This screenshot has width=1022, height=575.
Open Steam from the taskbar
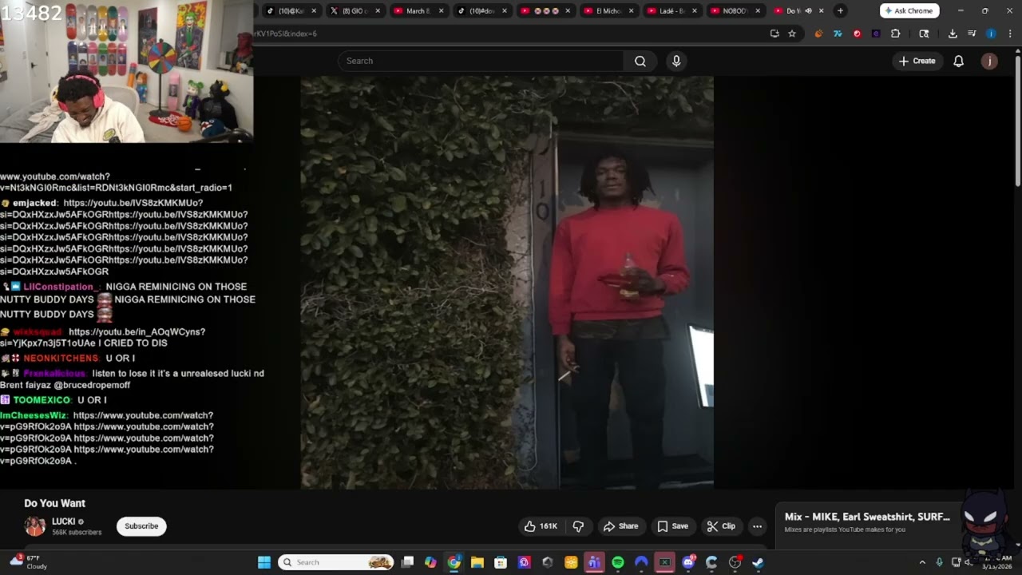pos(758,562)
